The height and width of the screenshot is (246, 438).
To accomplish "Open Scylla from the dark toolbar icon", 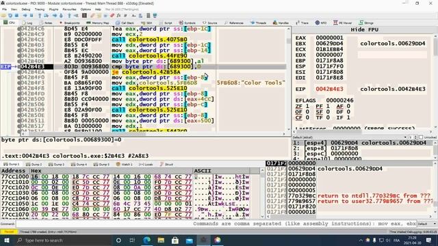I will (84, 16).
